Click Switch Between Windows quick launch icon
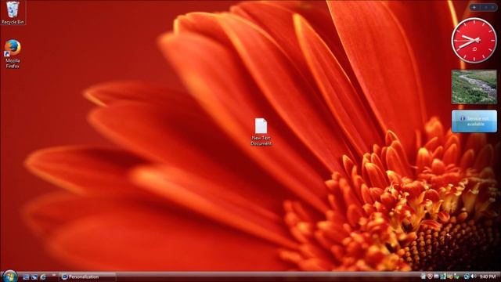This screenshot has width=501, height=282. pyautogui.click(x=34, y=277)
